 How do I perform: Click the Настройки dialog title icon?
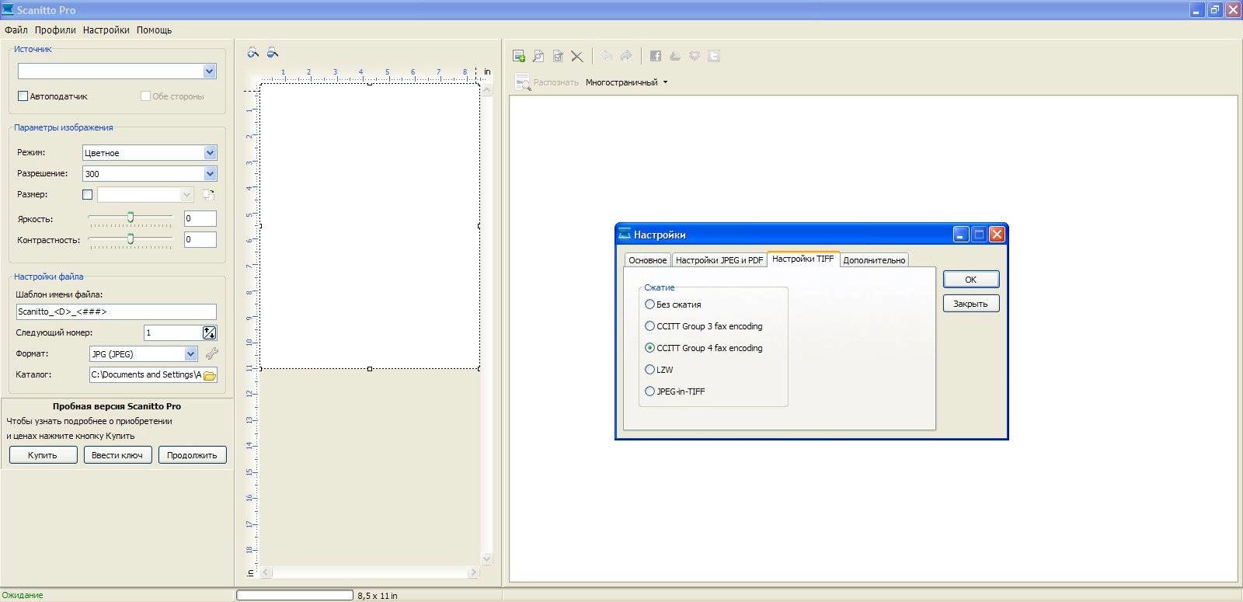625,235
